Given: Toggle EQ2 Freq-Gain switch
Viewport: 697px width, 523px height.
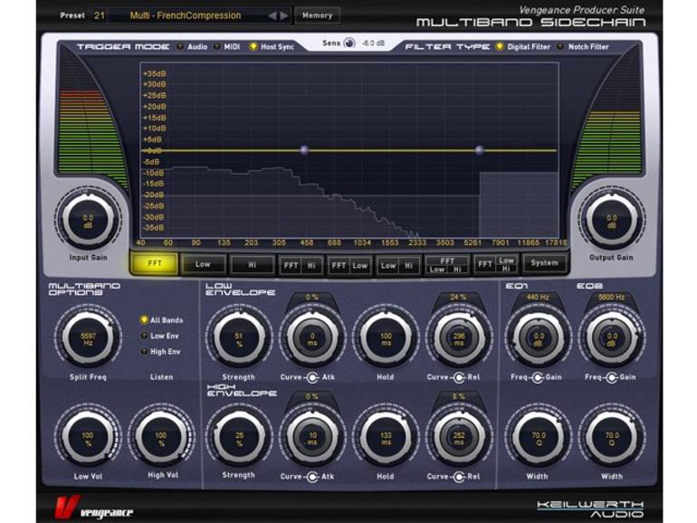Looking at the screenshot, I should point(612,377).
